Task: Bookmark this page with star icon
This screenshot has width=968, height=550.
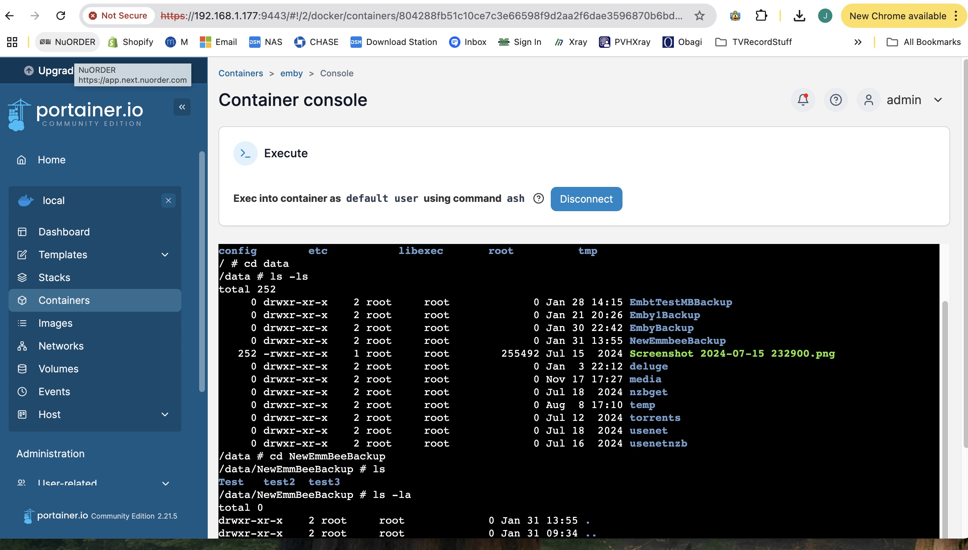Action: (699, 16)
